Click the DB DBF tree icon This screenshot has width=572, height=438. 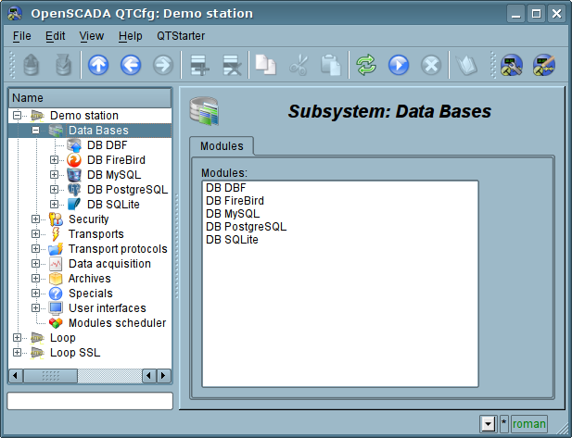coord(74,145)
